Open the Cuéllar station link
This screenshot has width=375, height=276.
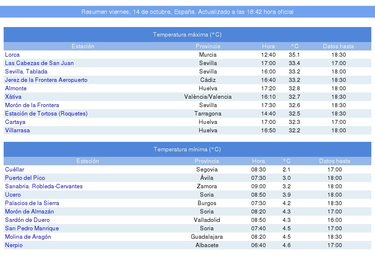tap(15, 170)
